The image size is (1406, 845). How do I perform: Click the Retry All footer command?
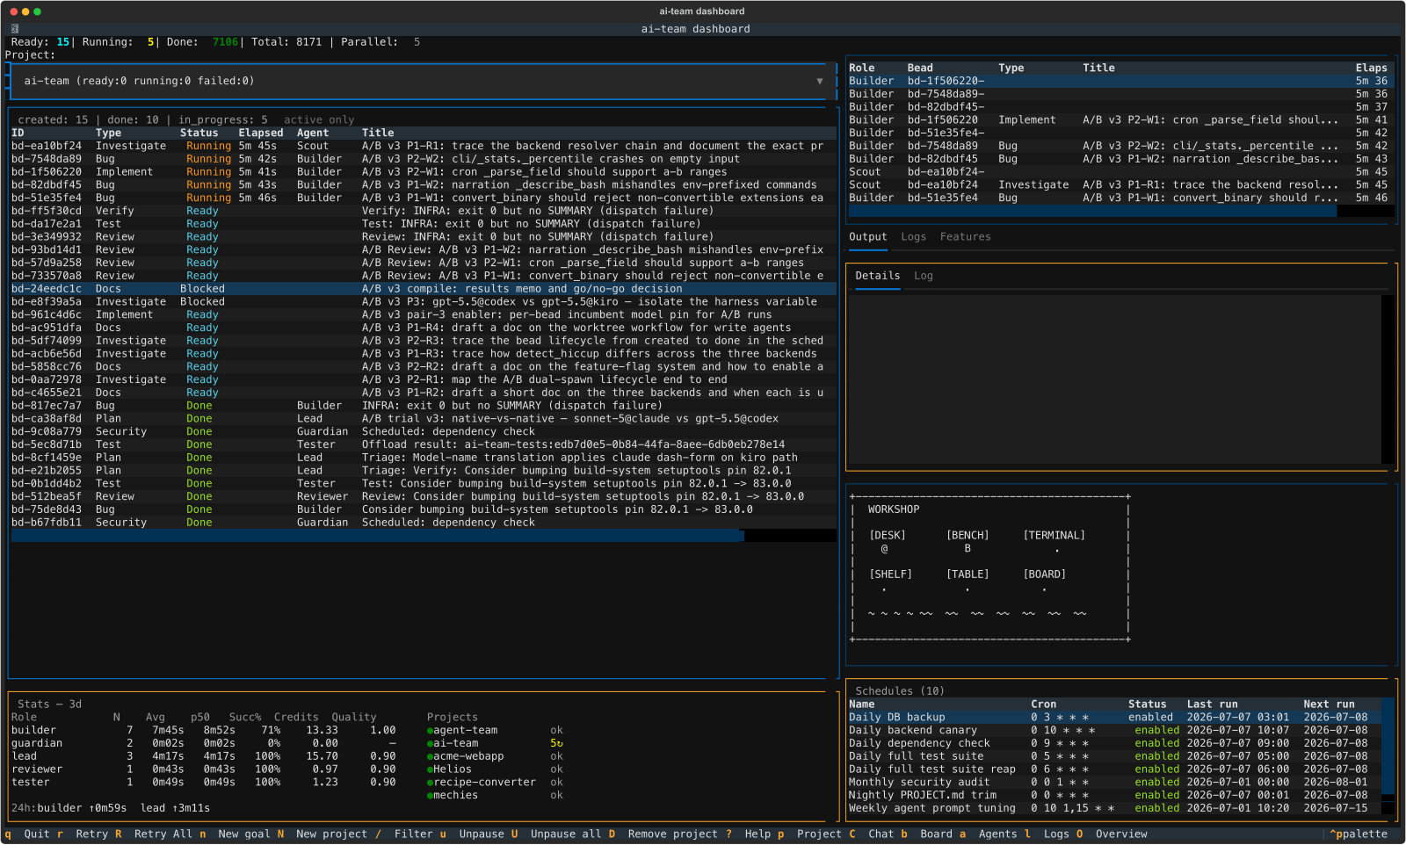coord(163,834)
